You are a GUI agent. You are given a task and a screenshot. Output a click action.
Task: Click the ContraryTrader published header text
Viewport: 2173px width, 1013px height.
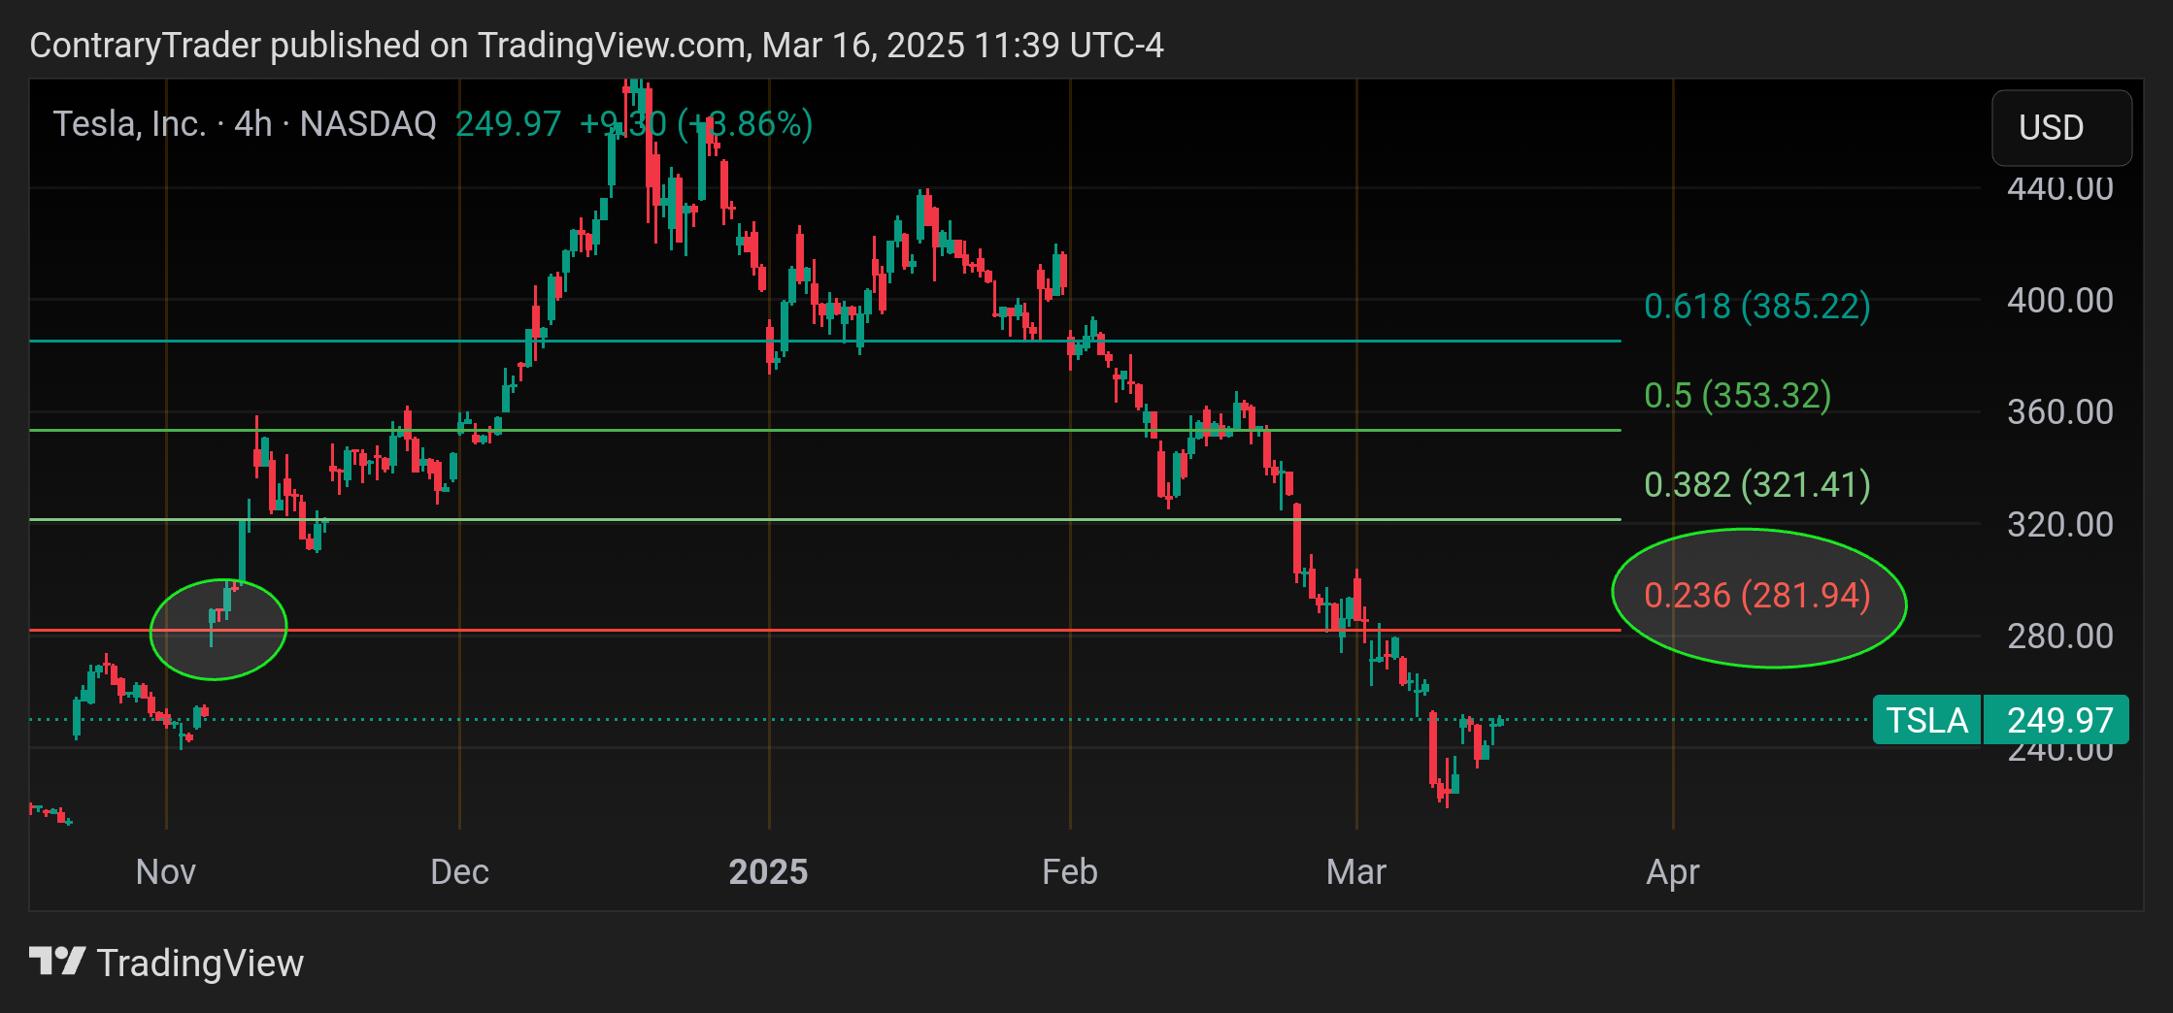(x=596, y=45)
